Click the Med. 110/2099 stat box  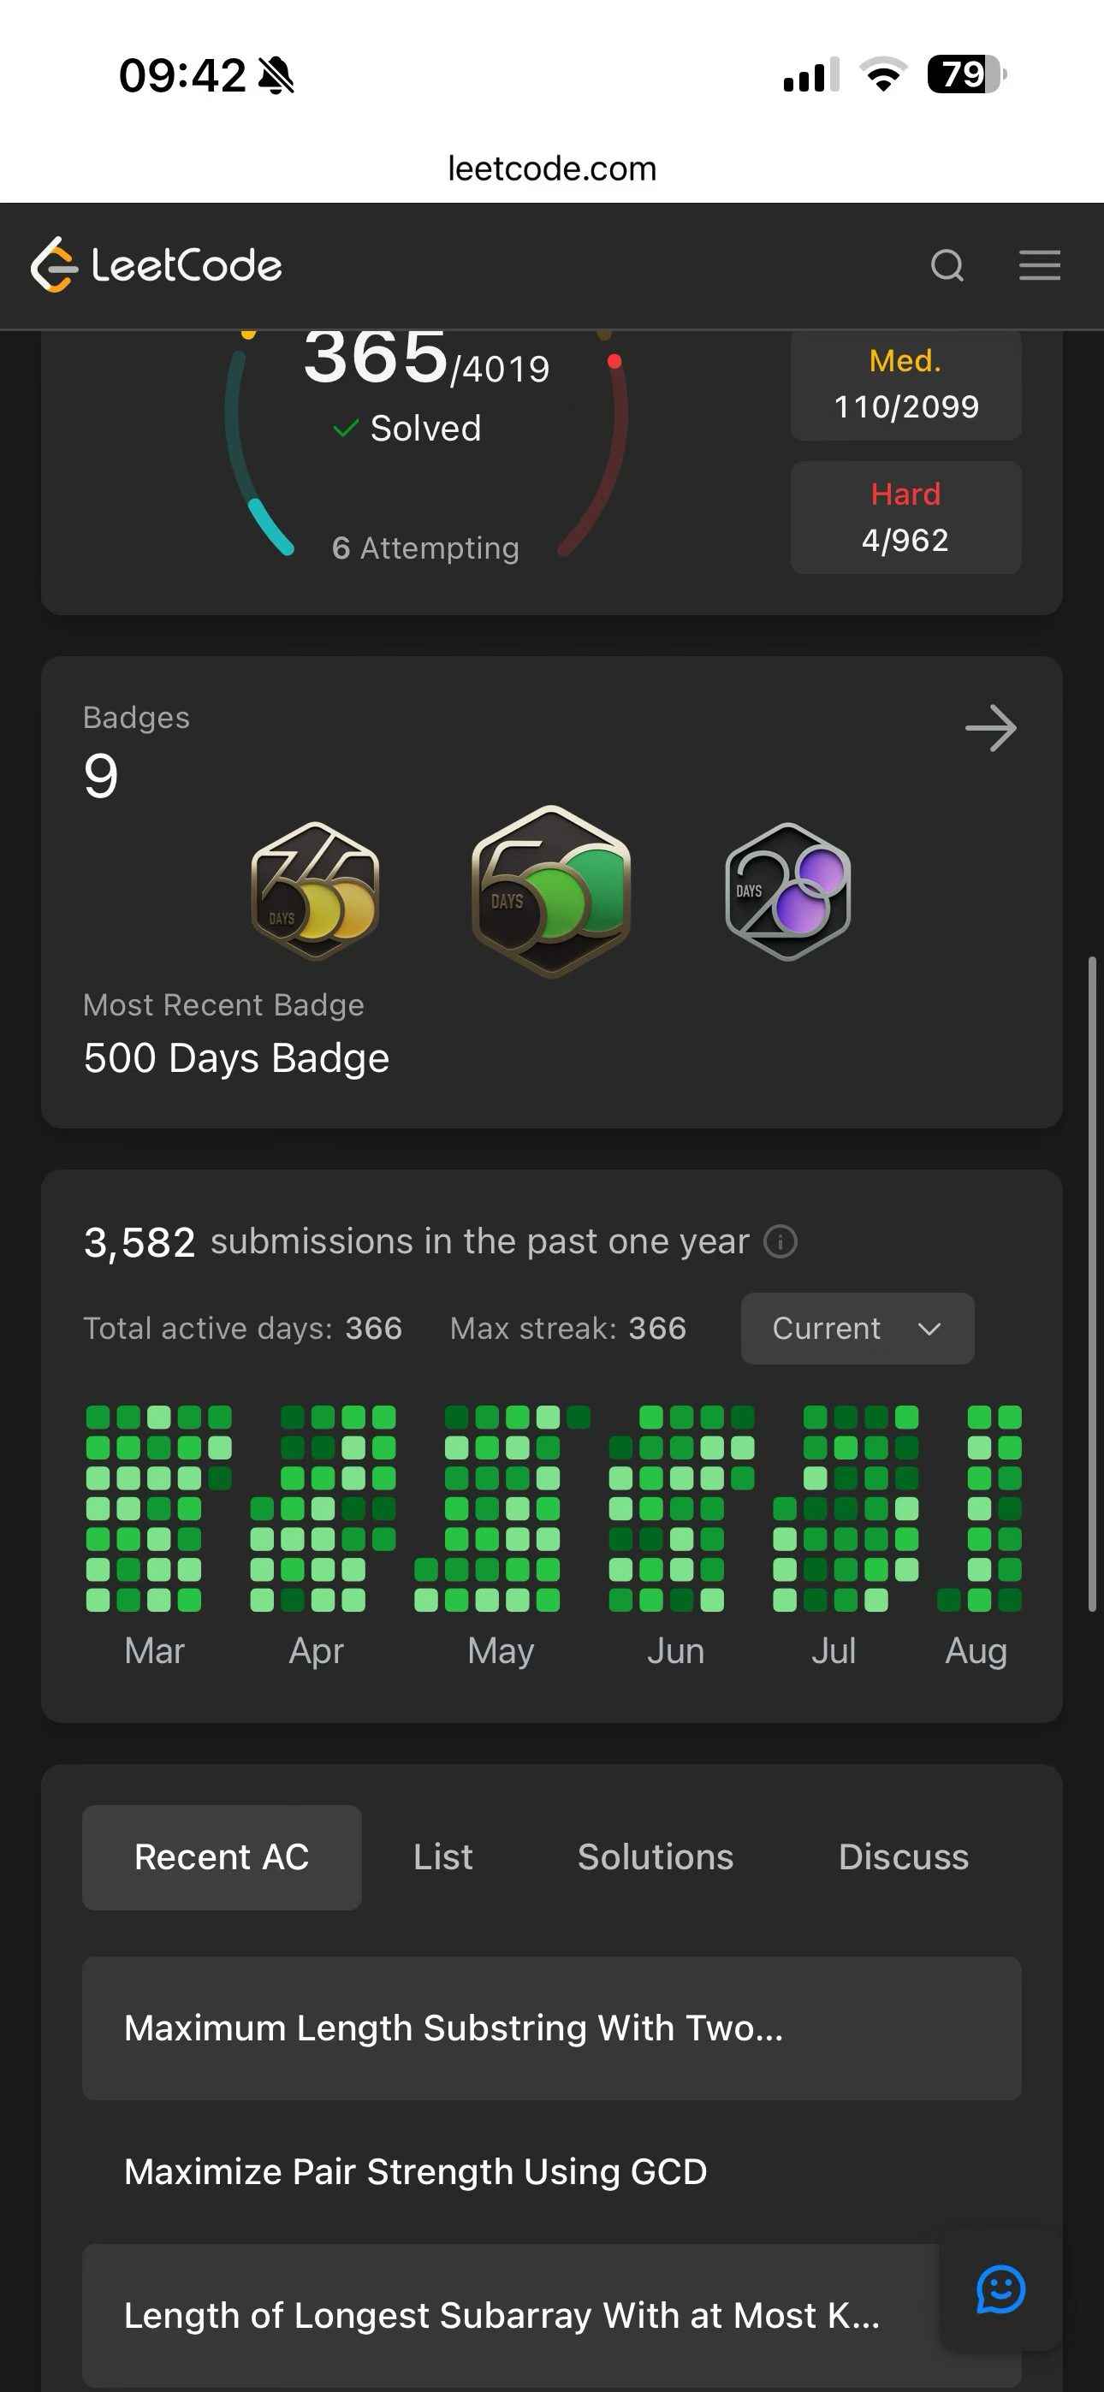pyautogui.click(x=906, y=383)
